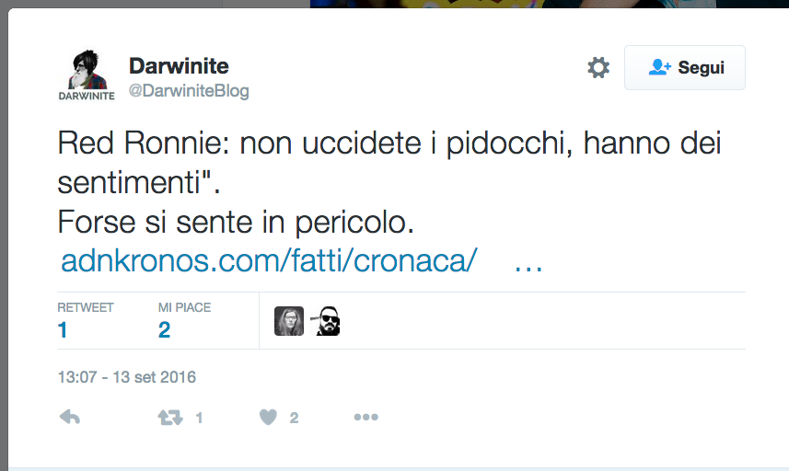Image resolution: width=789 pixels, height=471 pixels.
Task: Expand the truncated link ellipsis
Action: coord(528,261)
